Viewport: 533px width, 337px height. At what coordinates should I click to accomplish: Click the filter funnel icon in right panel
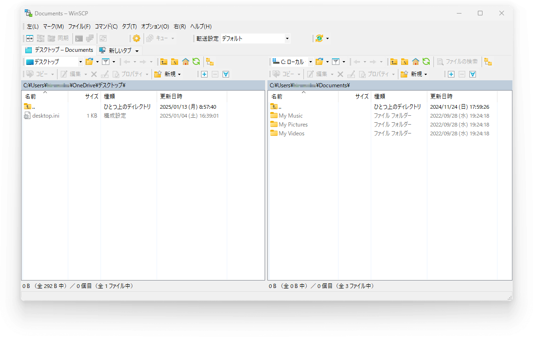(336, 62)
